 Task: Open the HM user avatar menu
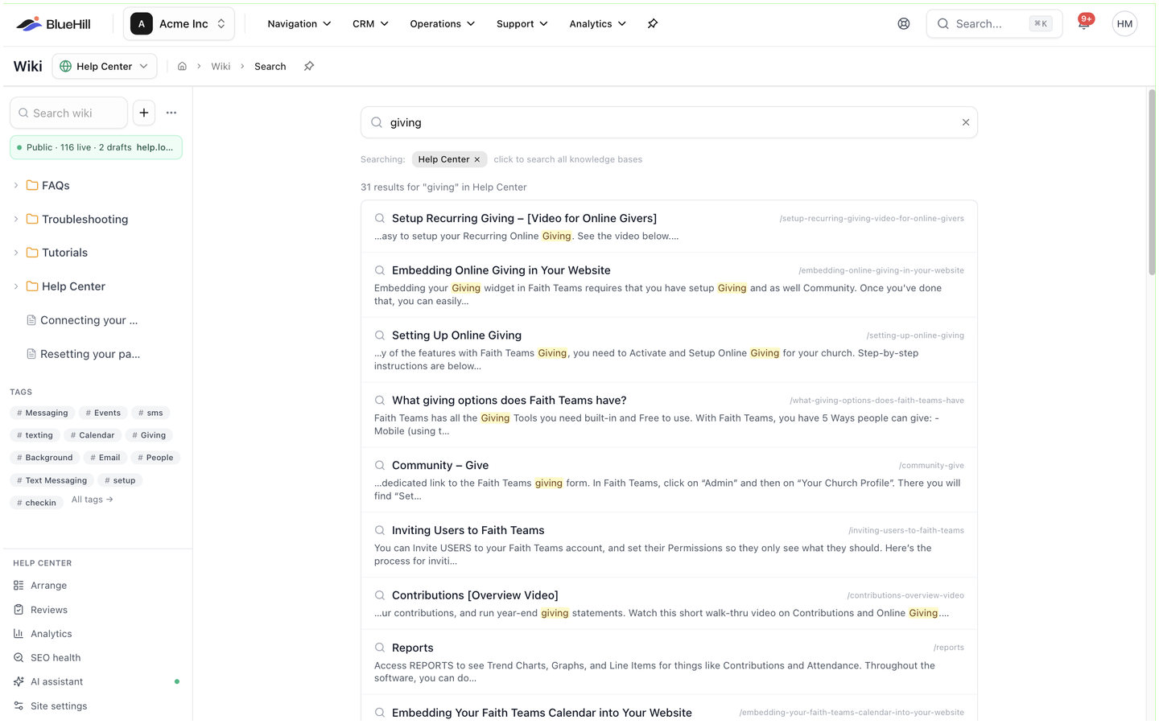(1124, 24)
